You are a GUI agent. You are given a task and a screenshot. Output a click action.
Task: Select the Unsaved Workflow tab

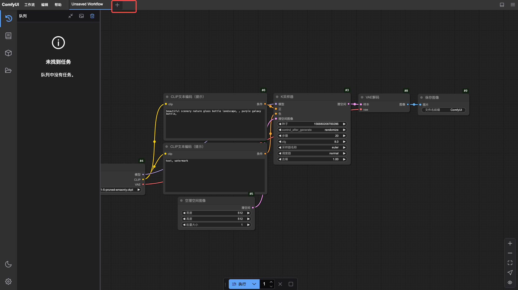(x=87, y=4)
